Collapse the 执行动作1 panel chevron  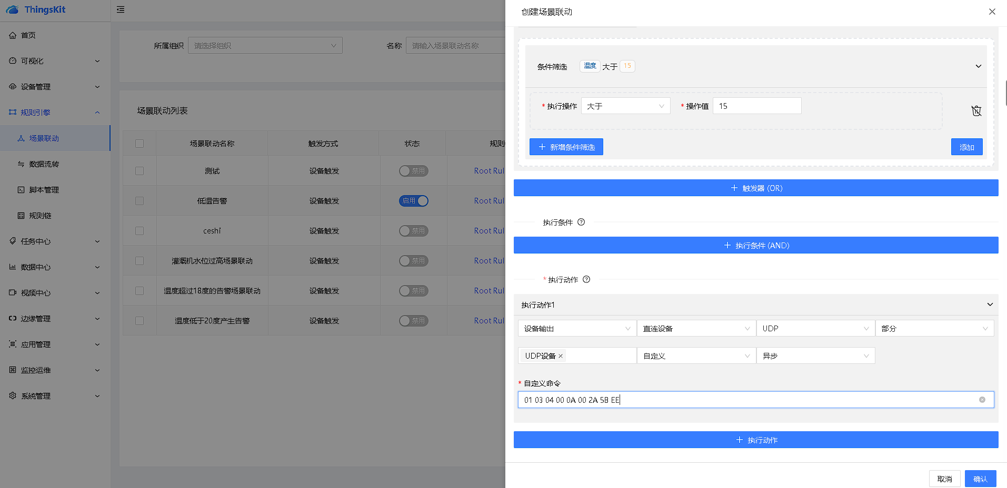[990, 305]
